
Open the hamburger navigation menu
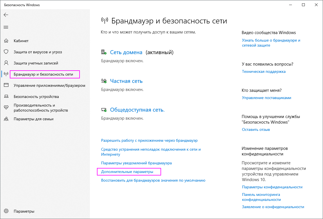tap(6, 27)
